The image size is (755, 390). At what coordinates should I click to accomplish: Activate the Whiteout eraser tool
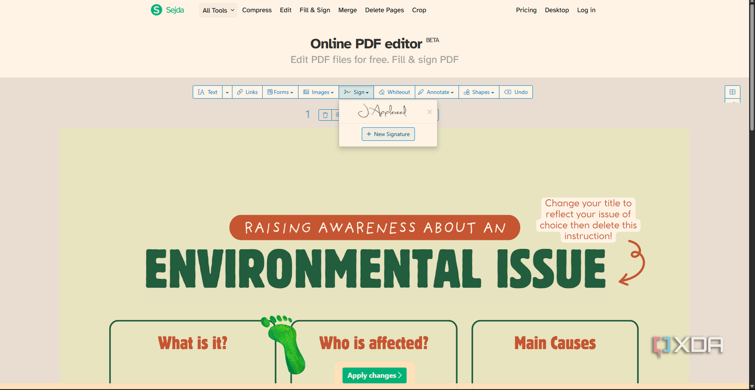tap(394, 92)
